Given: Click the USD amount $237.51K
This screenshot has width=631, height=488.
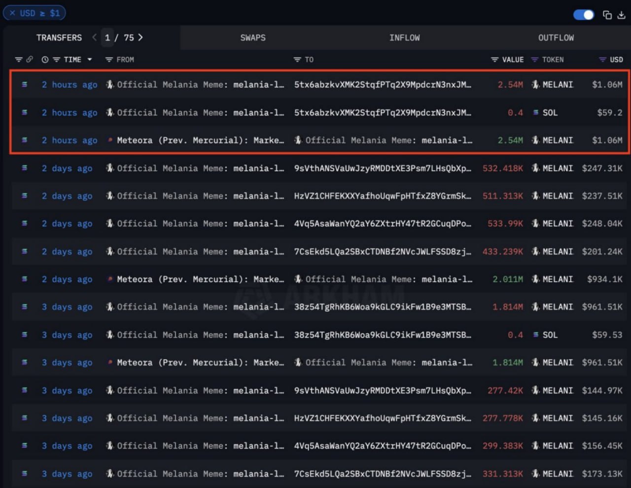Looking at the screenshot, I should pyautogui.click(x=602, y=196).
